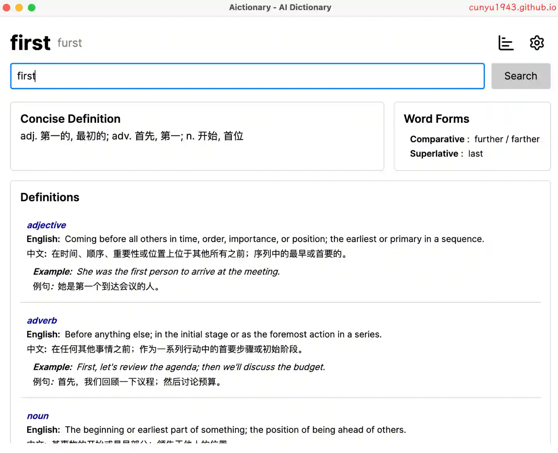This screenshot has height=453, width=558.
Task: Click the cunyu1943.github.io link
Action: 512,7
